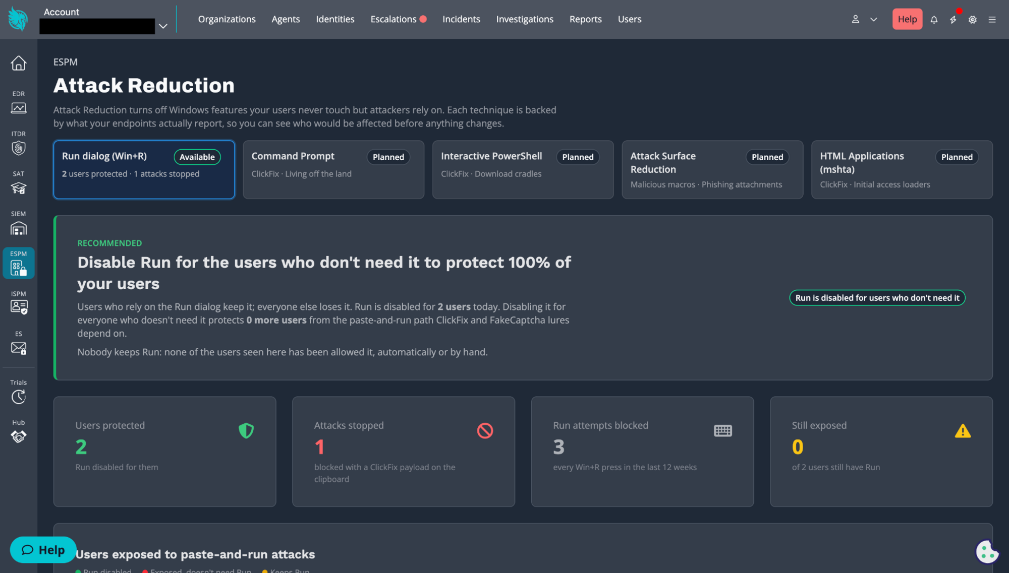Open the settings gear icon
The height and width of the screenshot is (573, 1009).
click(x=973, y=19)
